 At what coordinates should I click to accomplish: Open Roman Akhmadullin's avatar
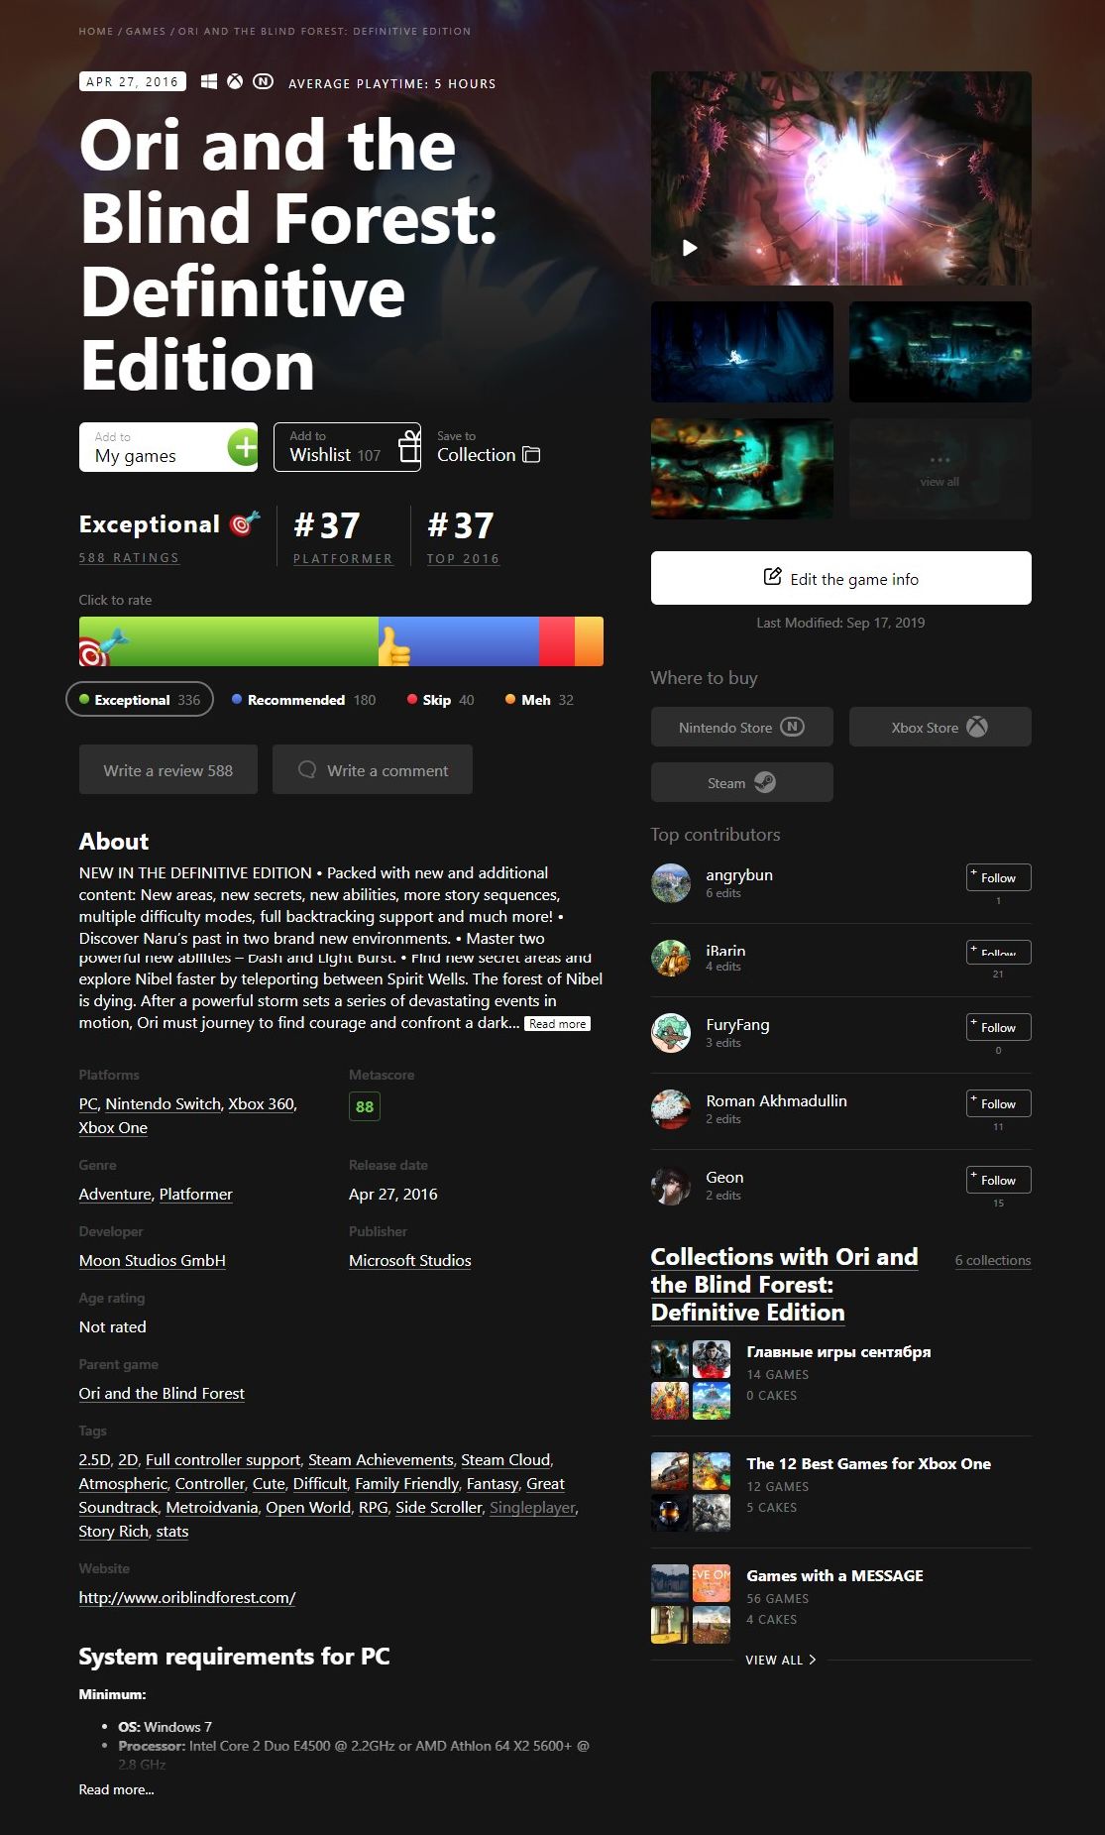tap(671, 1108)
